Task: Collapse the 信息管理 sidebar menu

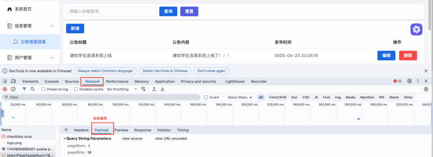Action: coord(52,26)
